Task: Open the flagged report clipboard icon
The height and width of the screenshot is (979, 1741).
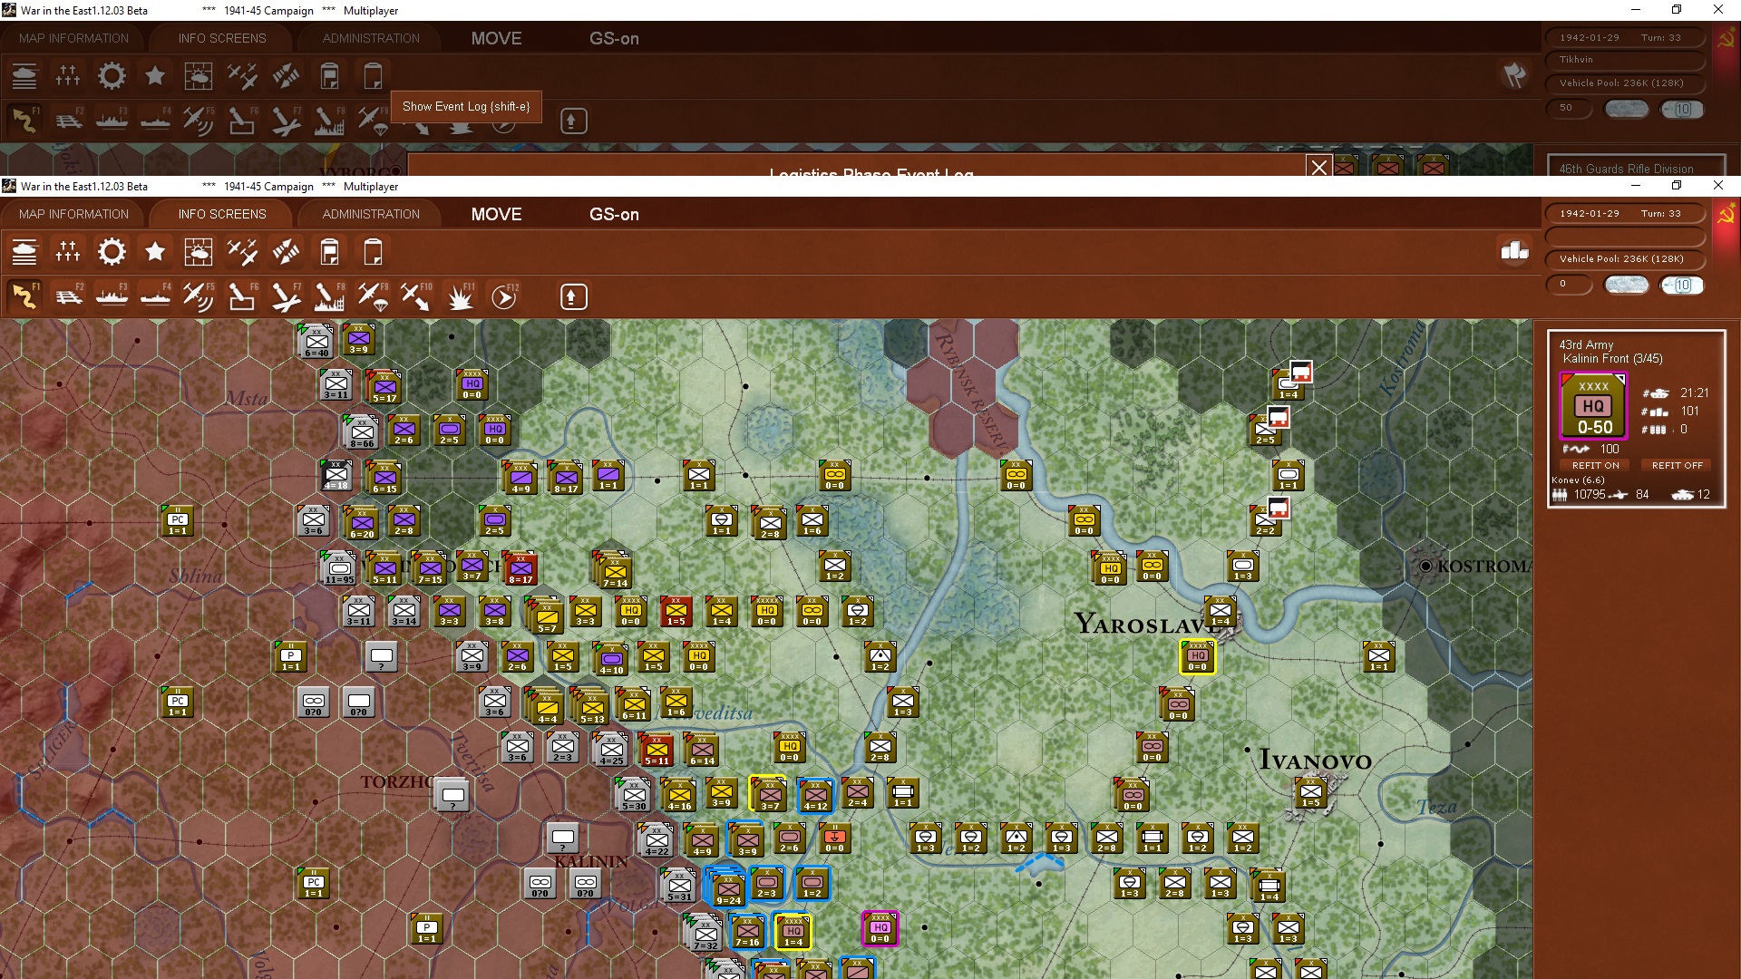Action: (x=329, y=252)
